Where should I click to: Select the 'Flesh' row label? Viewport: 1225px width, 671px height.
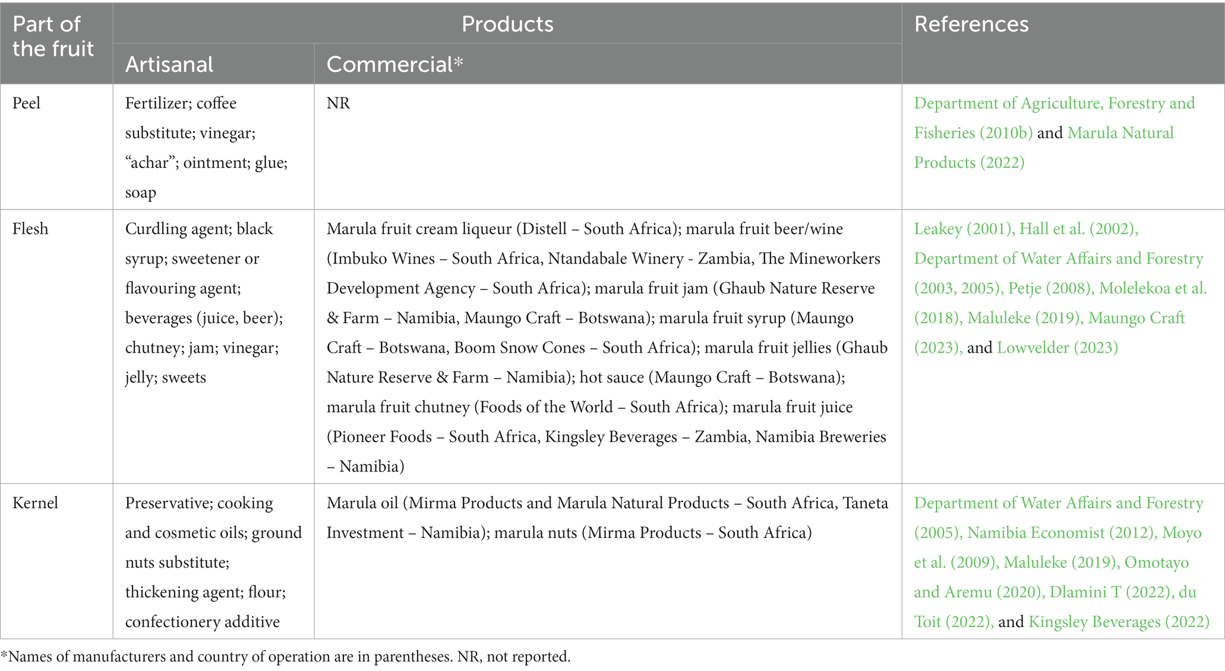(x=30, y=229)
